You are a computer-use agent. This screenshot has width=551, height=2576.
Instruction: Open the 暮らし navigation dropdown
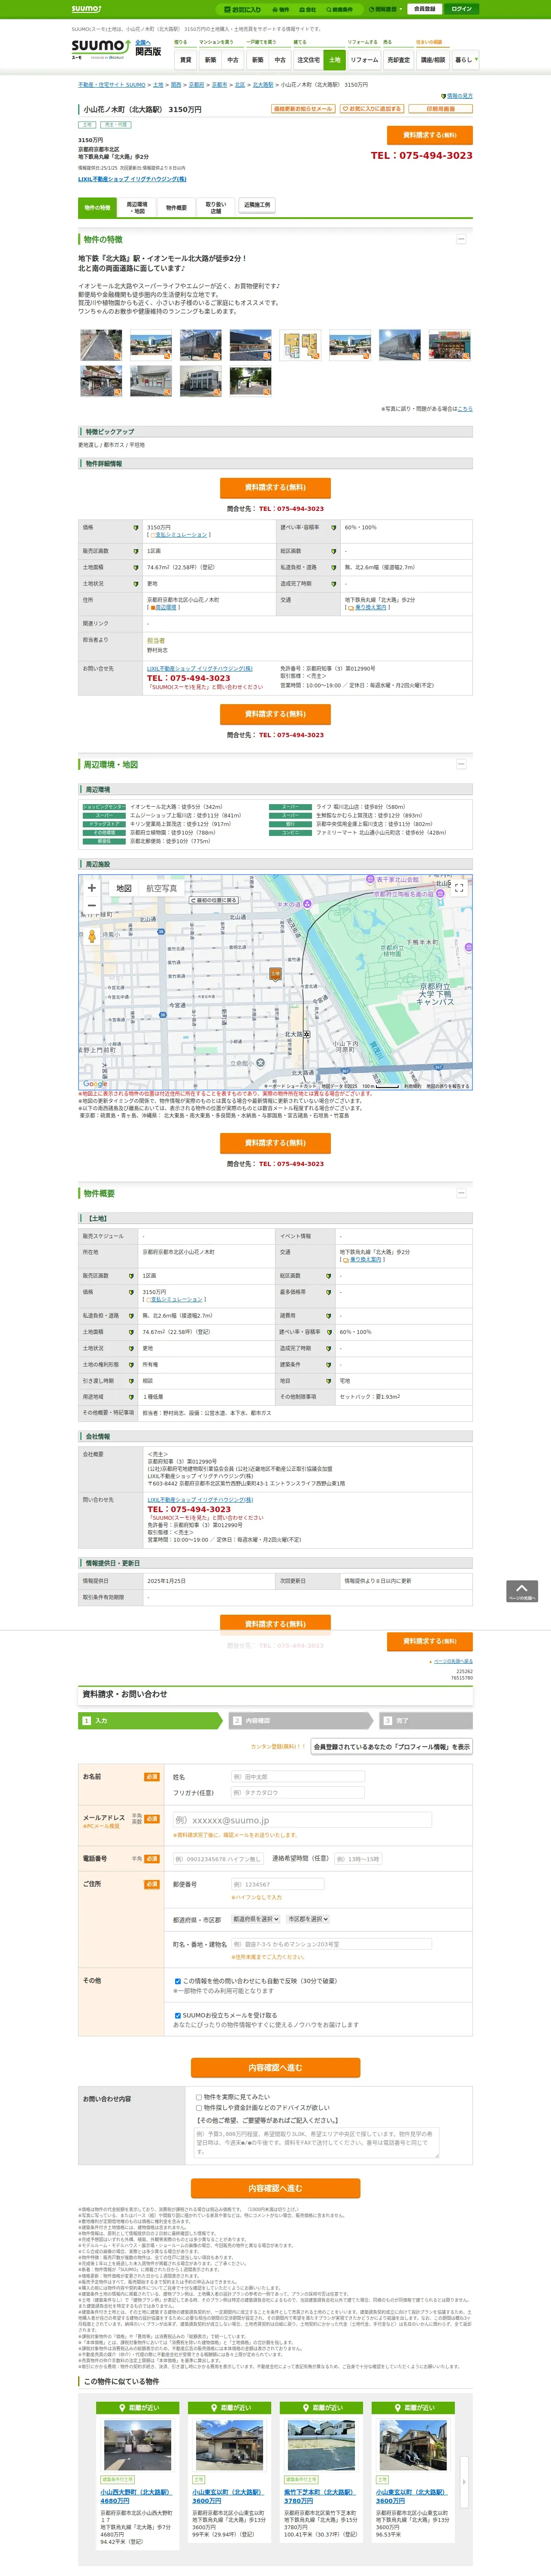click(x=465, y=60)
